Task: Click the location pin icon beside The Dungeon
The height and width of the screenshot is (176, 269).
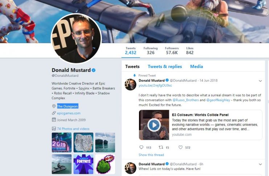Action: (x=54, y=106)
